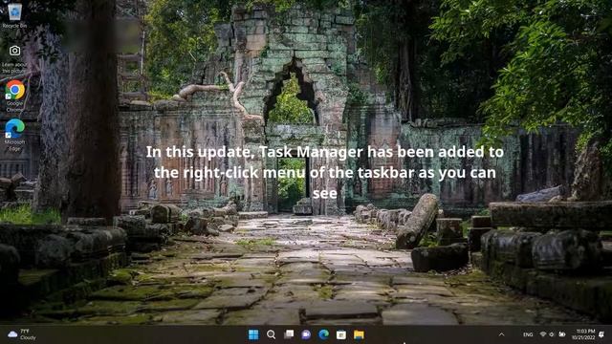Screen dimensions: 612x344
Task: Click the Learn about this picture icon
Action: [14, 59]
